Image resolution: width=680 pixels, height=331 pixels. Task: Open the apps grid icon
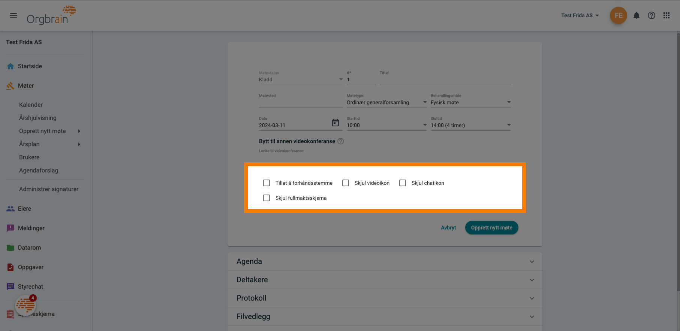click(667, 15)
